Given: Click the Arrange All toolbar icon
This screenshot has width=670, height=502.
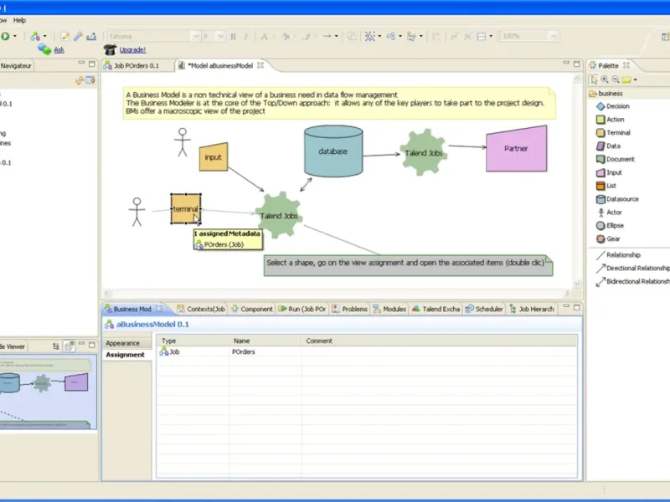Looking at the screenshot, I should pyautogui.click(x=391, y=36).
